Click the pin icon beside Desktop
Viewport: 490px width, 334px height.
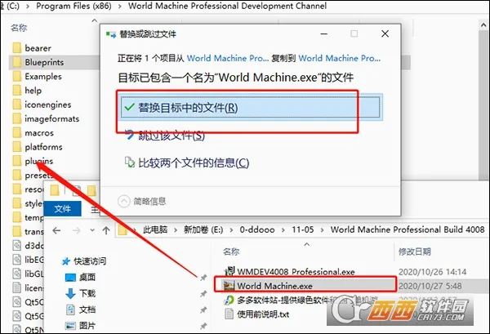tap(203, 277)
